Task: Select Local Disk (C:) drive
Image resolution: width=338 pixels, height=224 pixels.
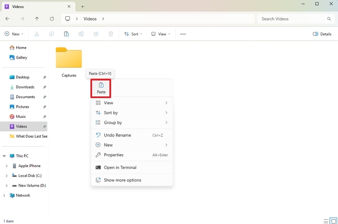Action: 27,176
